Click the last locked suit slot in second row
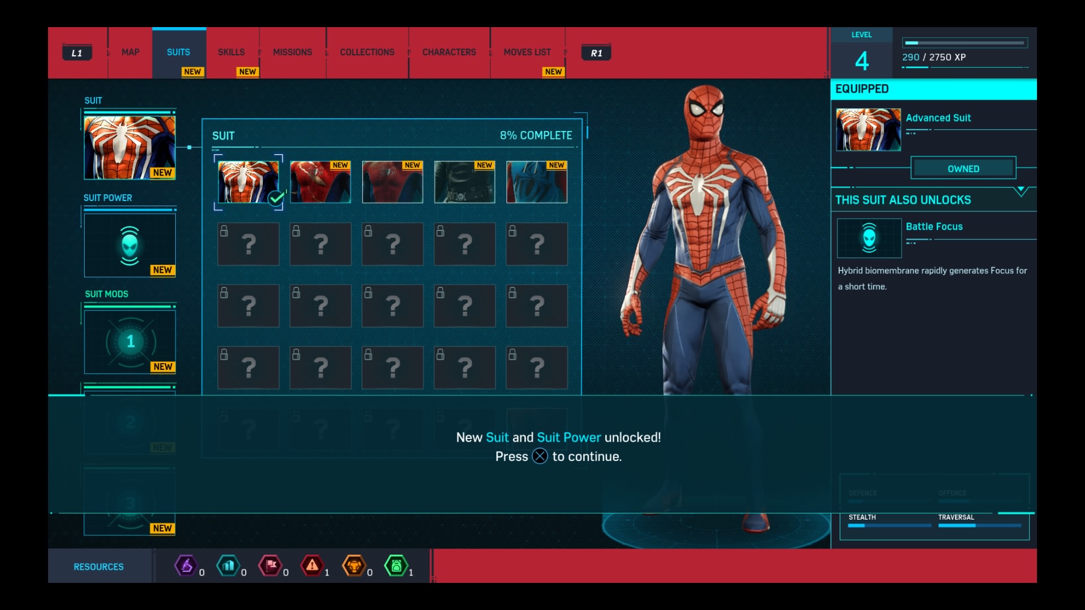This screenshot has width=1085, height=610. 537,244
